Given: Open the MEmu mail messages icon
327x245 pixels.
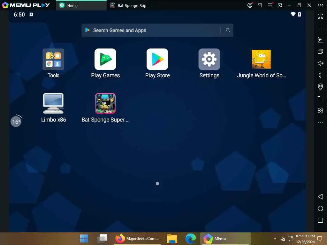Looking at the screenshot, I should tap(260, 5).
